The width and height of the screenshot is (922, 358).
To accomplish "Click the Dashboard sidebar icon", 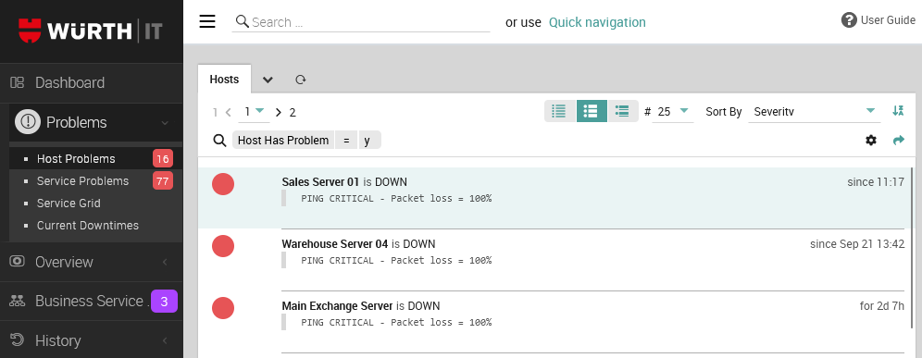I will [17, 82].
